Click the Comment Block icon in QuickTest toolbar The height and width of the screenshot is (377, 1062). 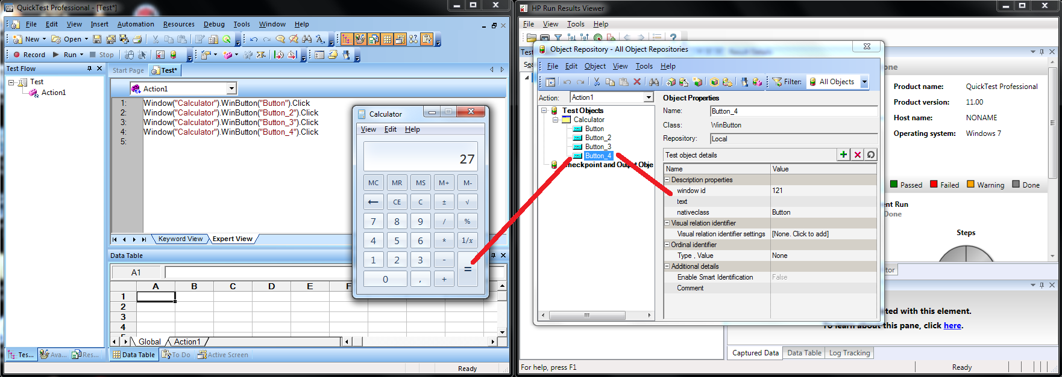280,39
